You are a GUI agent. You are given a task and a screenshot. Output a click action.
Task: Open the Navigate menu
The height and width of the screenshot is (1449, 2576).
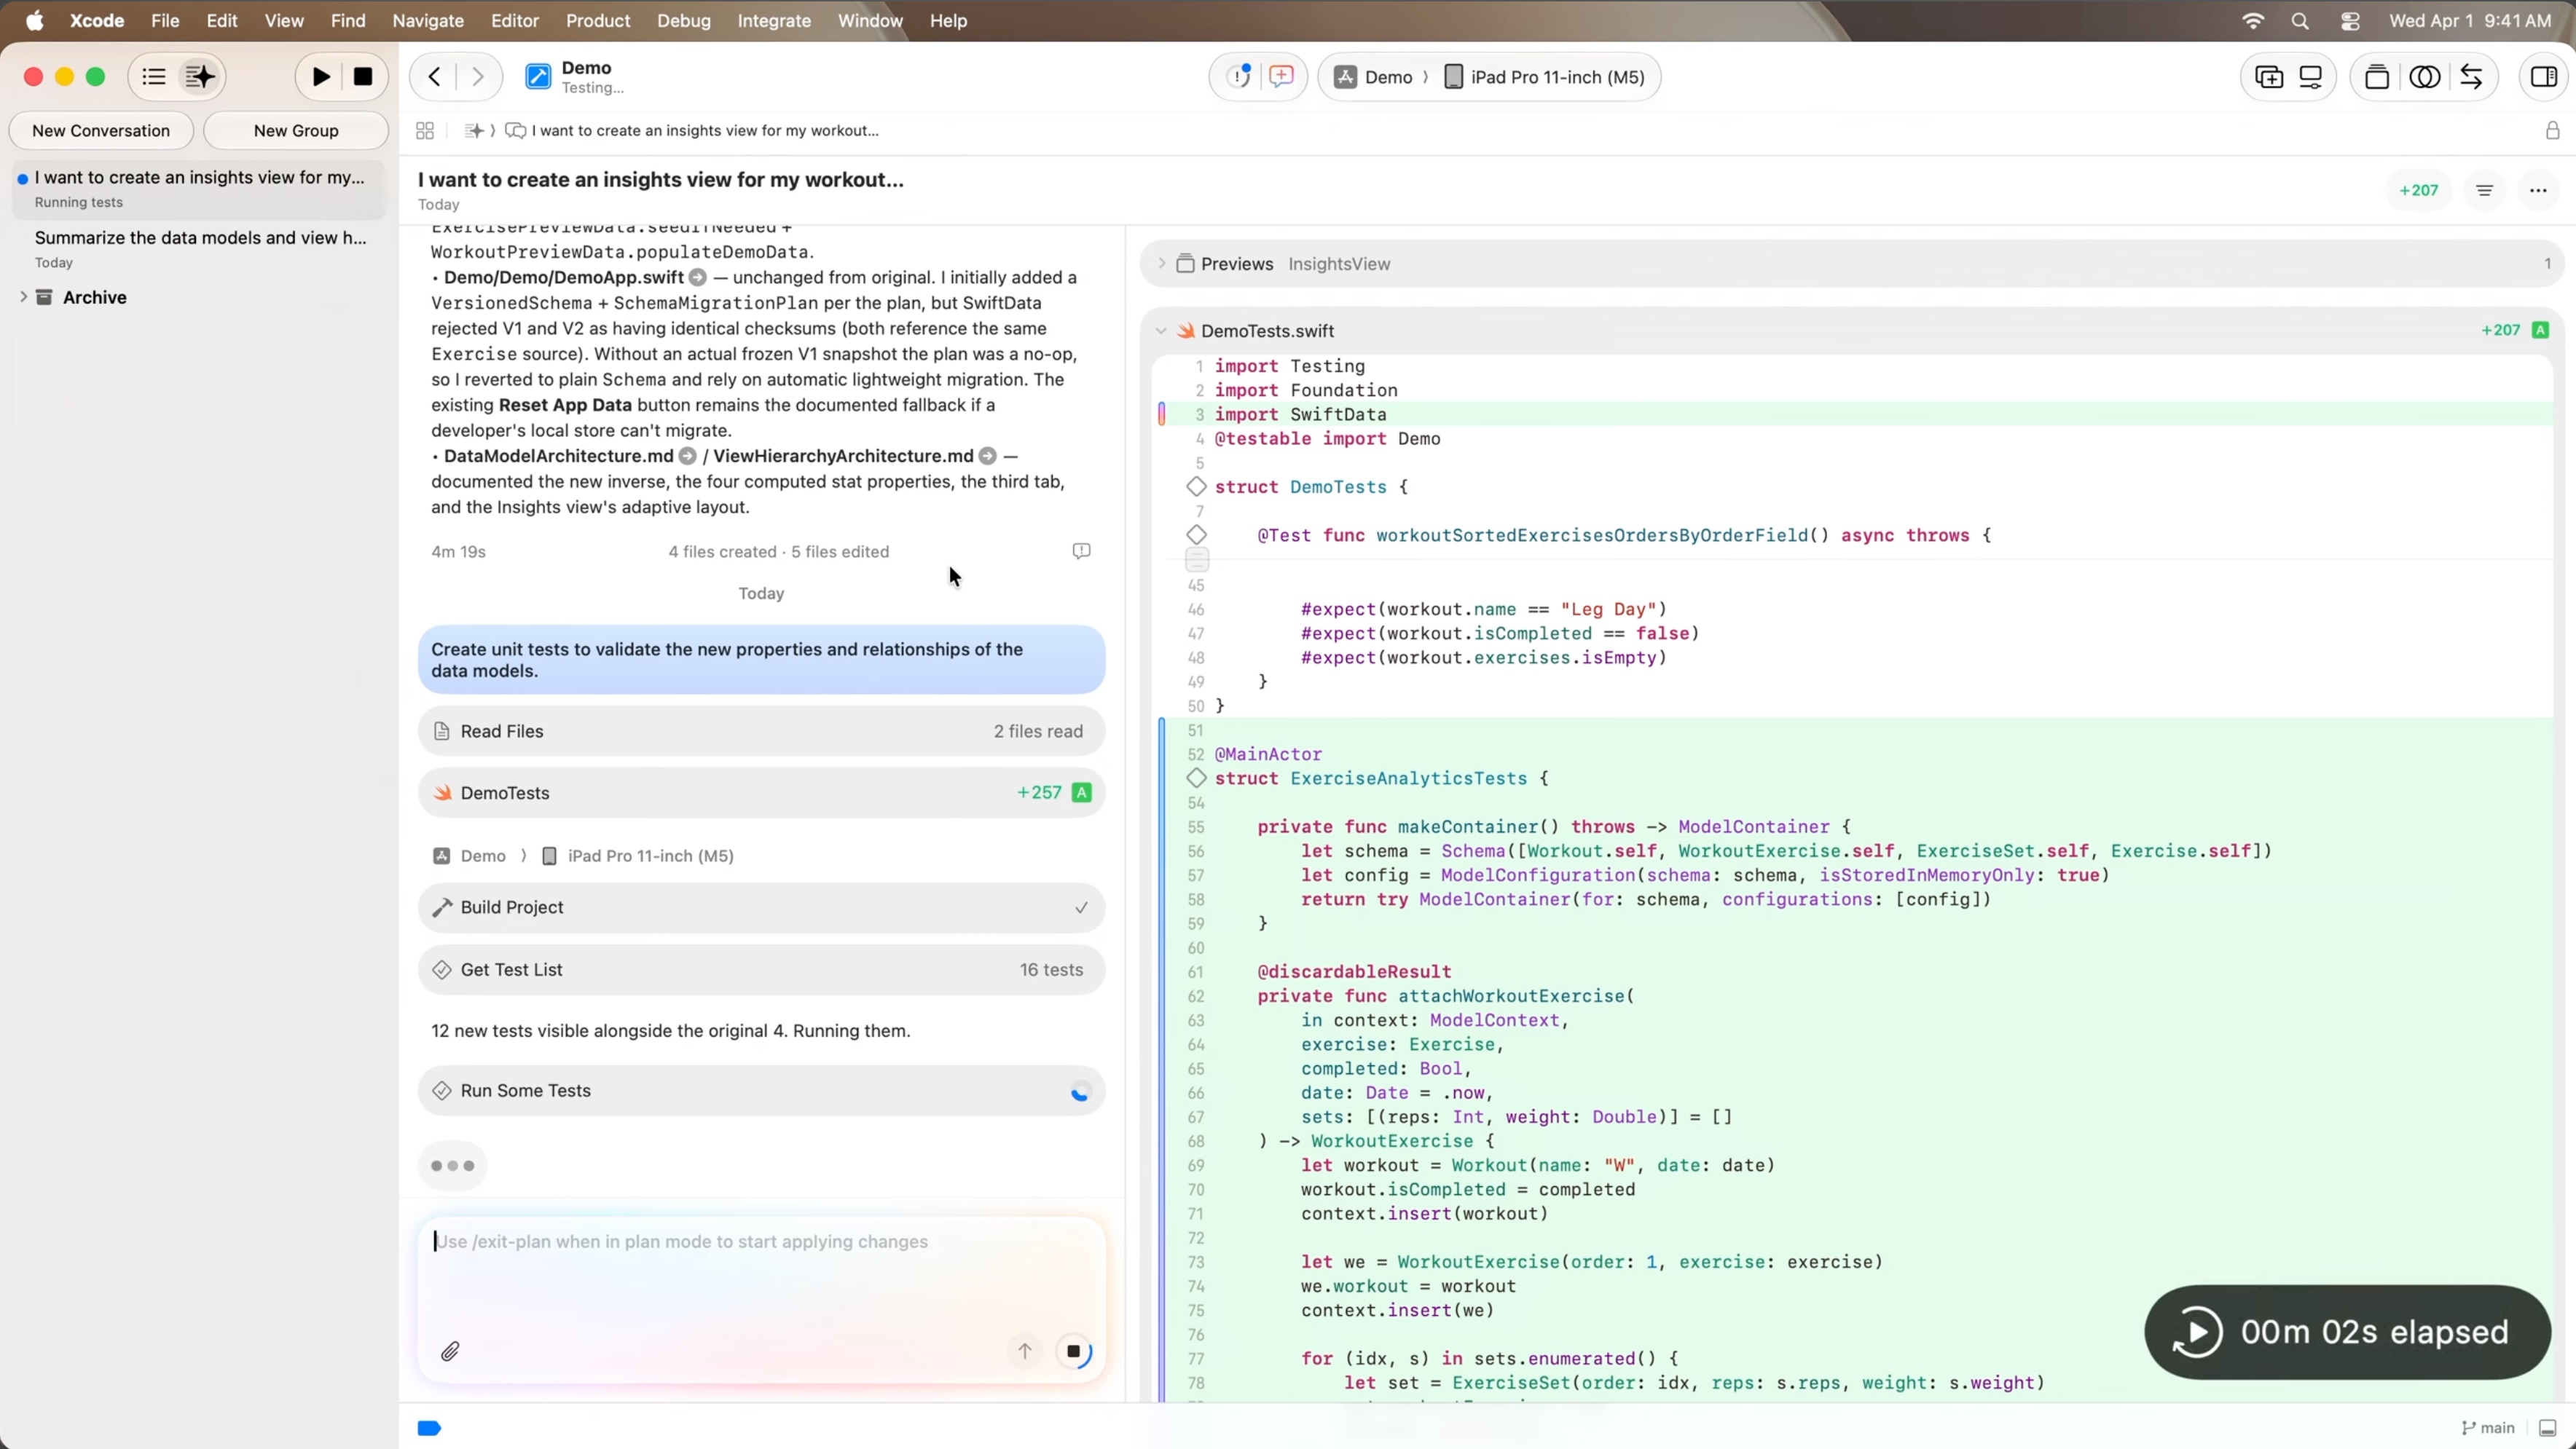tap(428, 20)
